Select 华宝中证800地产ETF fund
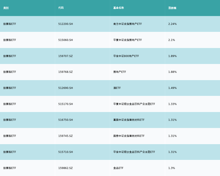The height and width of the screenshot is (176, 220). [126, 56]
